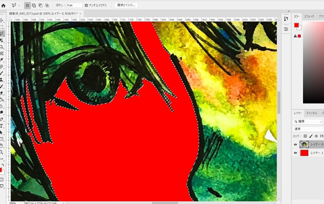
Task: Switch to the チャンネル tab
Action: [312, 113]
